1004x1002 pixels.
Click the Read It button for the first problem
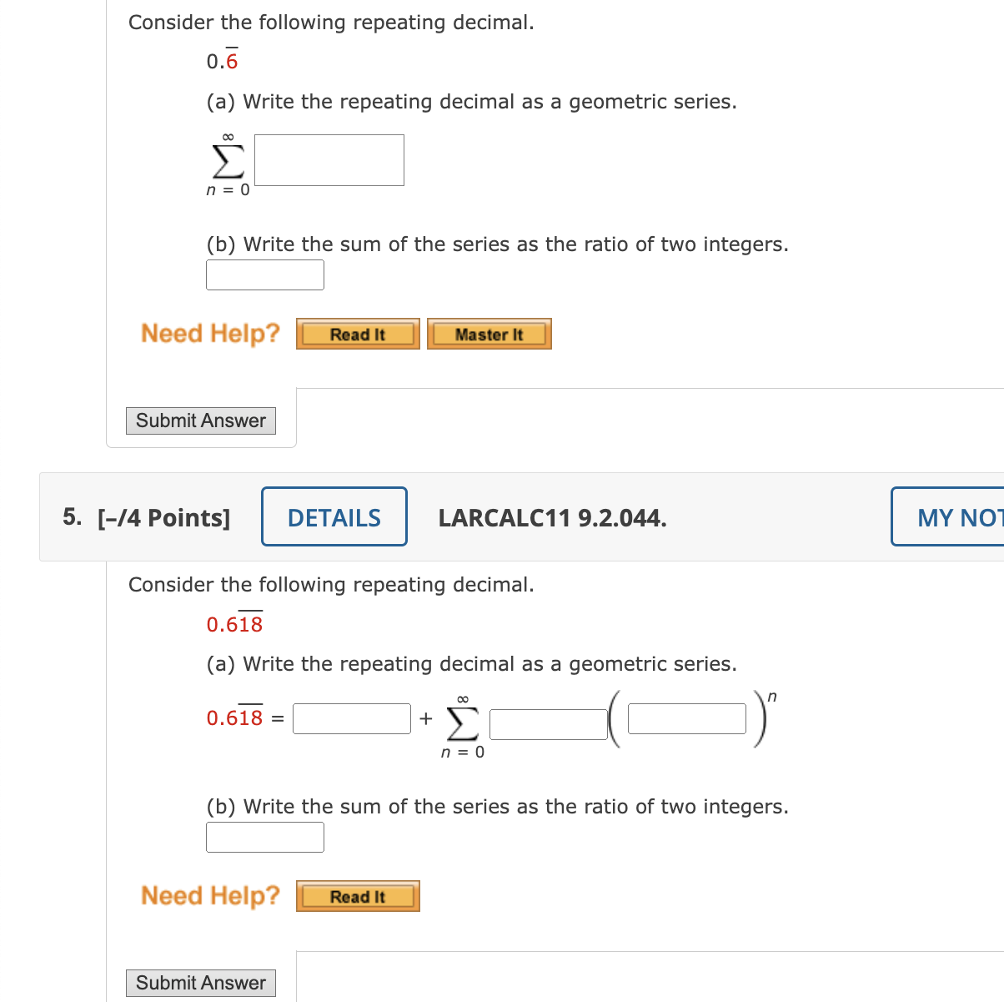[x=357, y=334]
